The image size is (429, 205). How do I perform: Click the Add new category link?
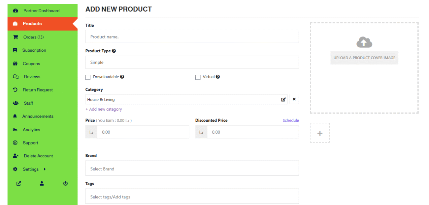tap(104, 109)
